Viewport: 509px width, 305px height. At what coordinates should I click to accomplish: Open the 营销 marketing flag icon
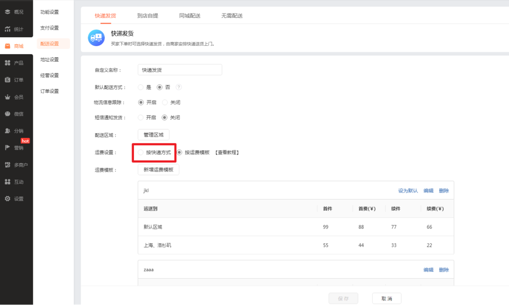[8, 148]
